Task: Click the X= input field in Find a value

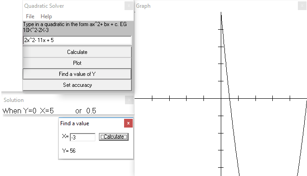Action: click(x=83, y=137)
